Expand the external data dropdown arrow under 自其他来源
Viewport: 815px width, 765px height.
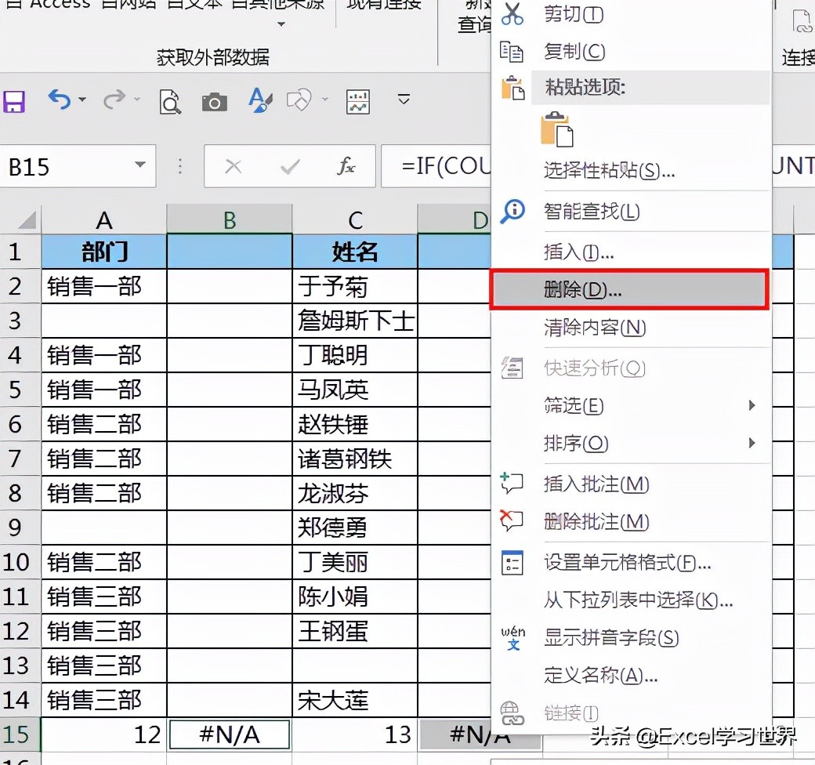[x=281, y=24]
